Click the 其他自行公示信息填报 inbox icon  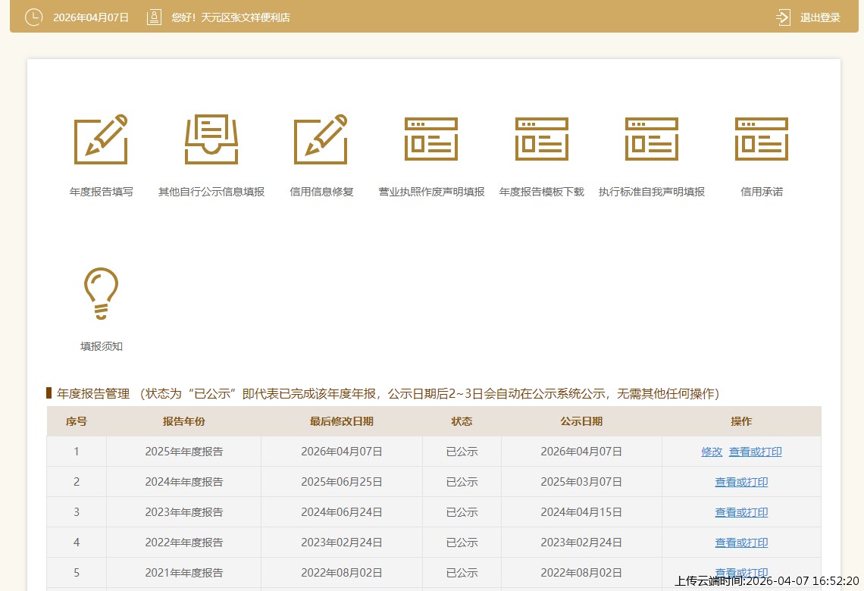(211, 139)
